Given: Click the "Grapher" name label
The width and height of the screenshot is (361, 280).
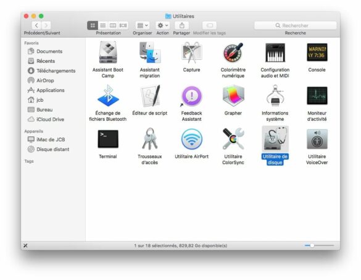Looking at the screenshot, I should click(233, 113).
